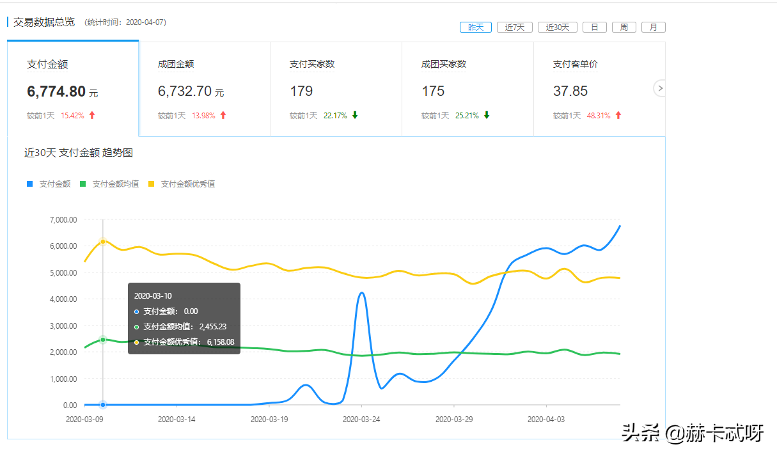The height and width of the screenshot is (456, 777).
Task: Toggle the green 支付金额均值 legend series
Action: click(109, 184)
